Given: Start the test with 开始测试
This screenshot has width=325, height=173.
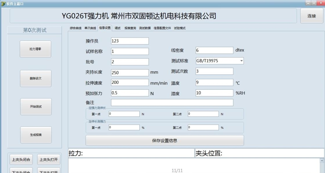Looking at the screenshot, I should pos(35,107).
